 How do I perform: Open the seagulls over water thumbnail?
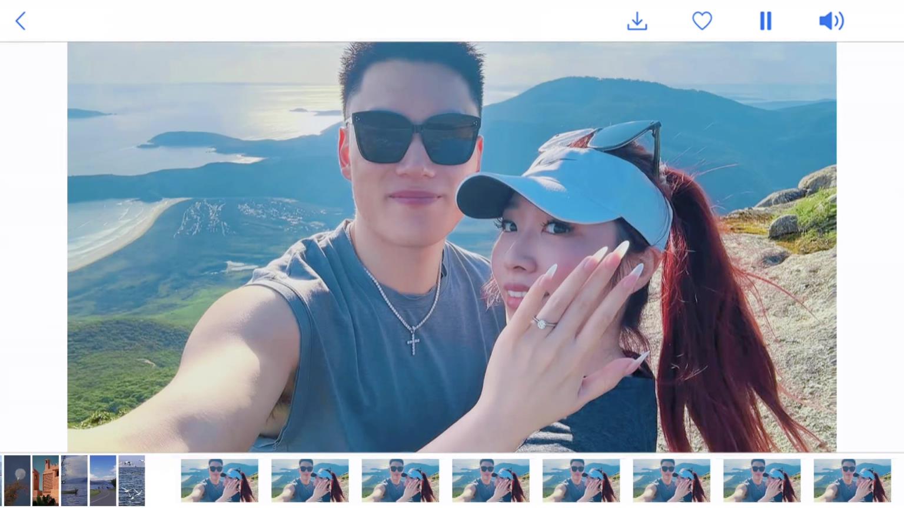click(132, 480)
